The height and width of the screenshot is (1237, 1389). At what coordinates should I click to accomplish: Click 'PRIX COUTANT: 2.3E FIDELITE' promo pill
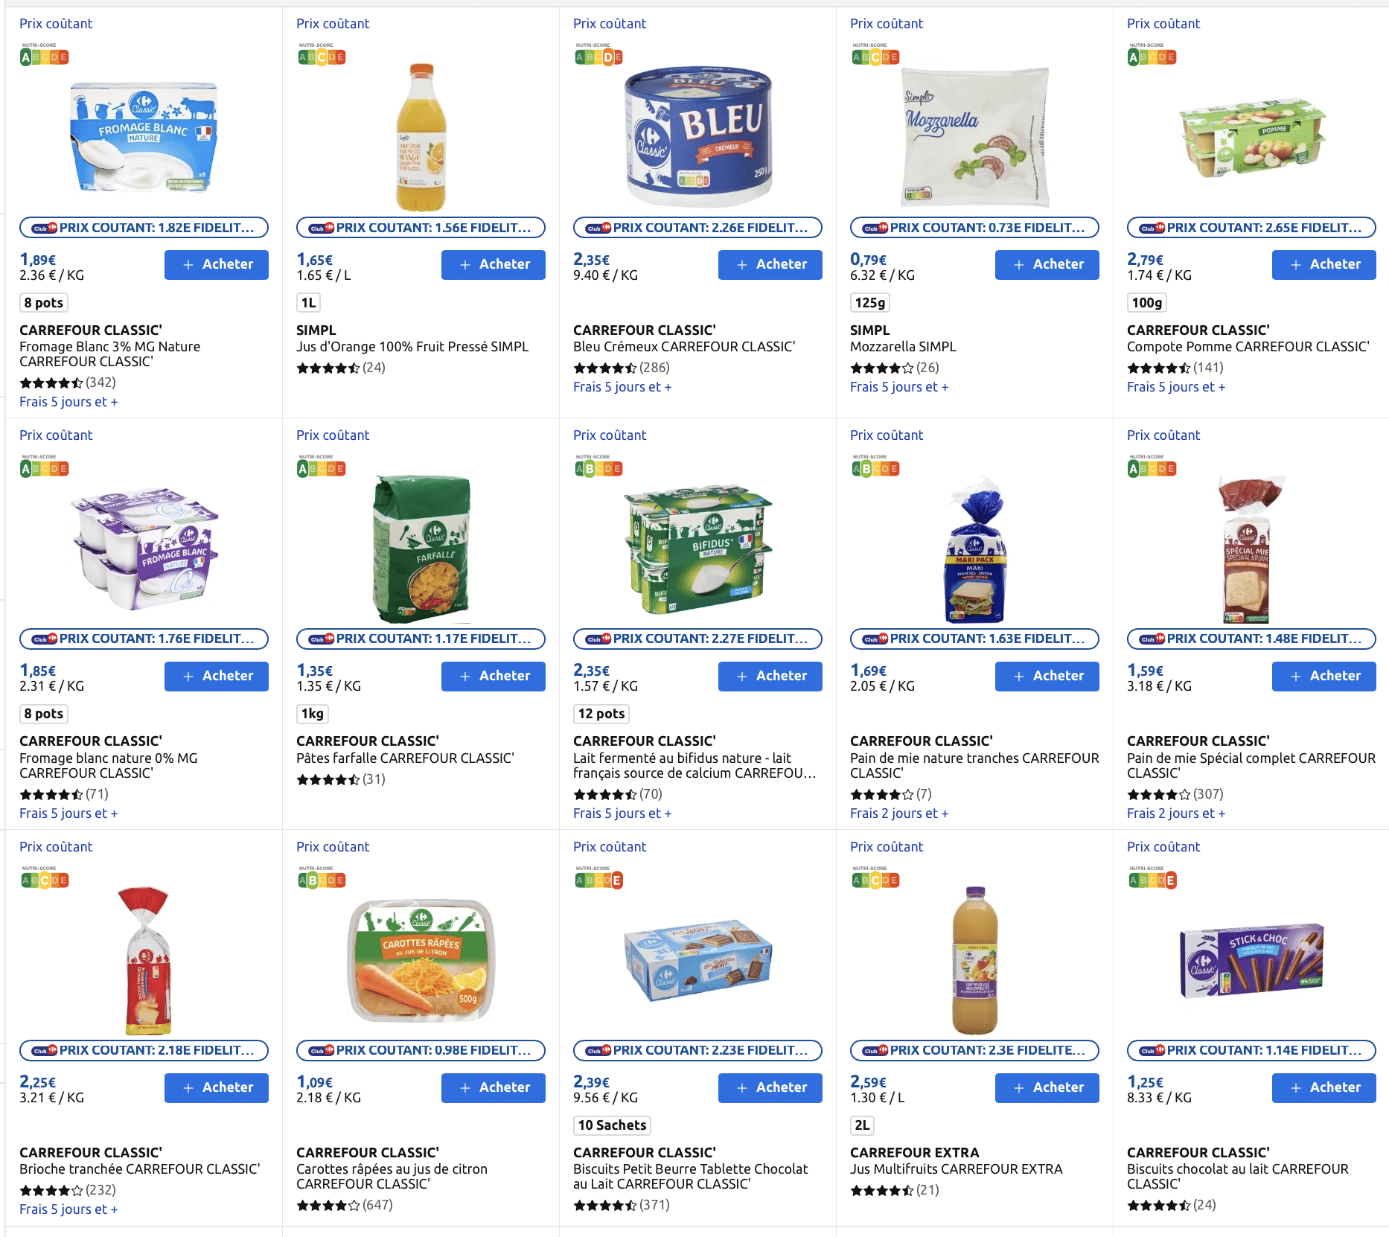pyautogui.click(x=974, y=1050)
